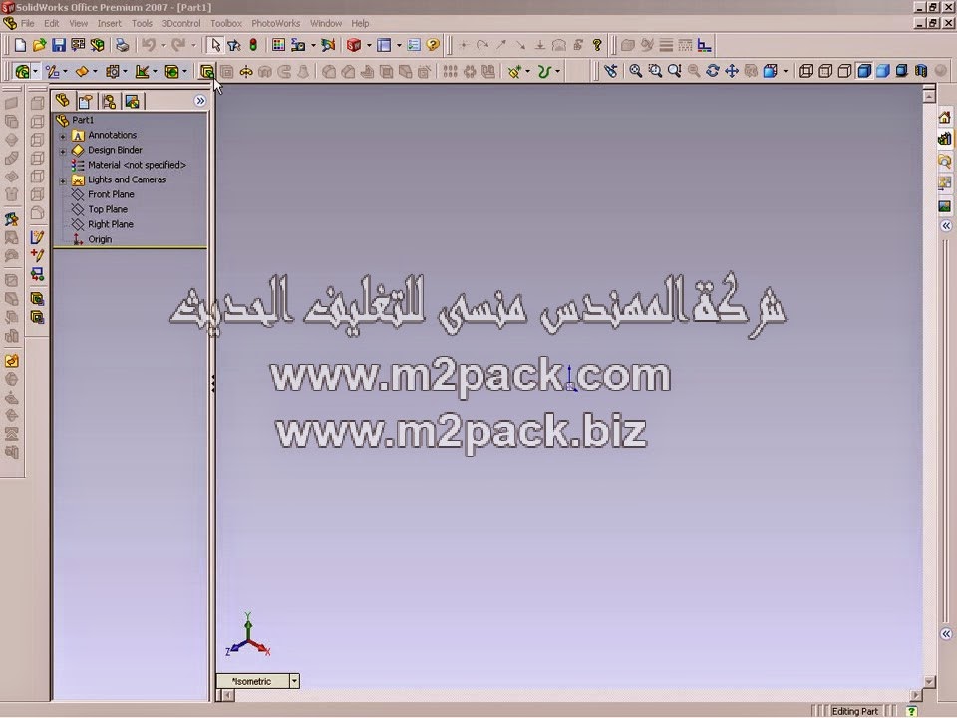Click the Undo arrow icon

pyautogui.click(x=149, y=45)
